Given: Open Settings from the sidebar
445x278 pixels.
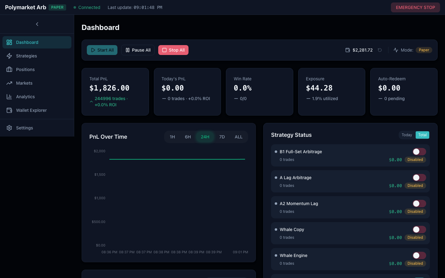Looking at the screenshot, I should (24, 128).
